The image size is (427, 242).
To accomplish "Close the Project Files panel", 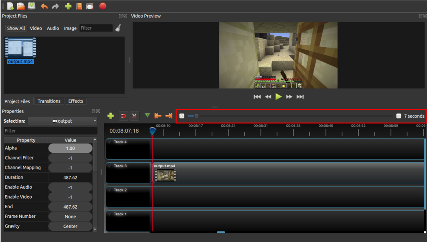I will pyautogui.click(x=125, y=16).
